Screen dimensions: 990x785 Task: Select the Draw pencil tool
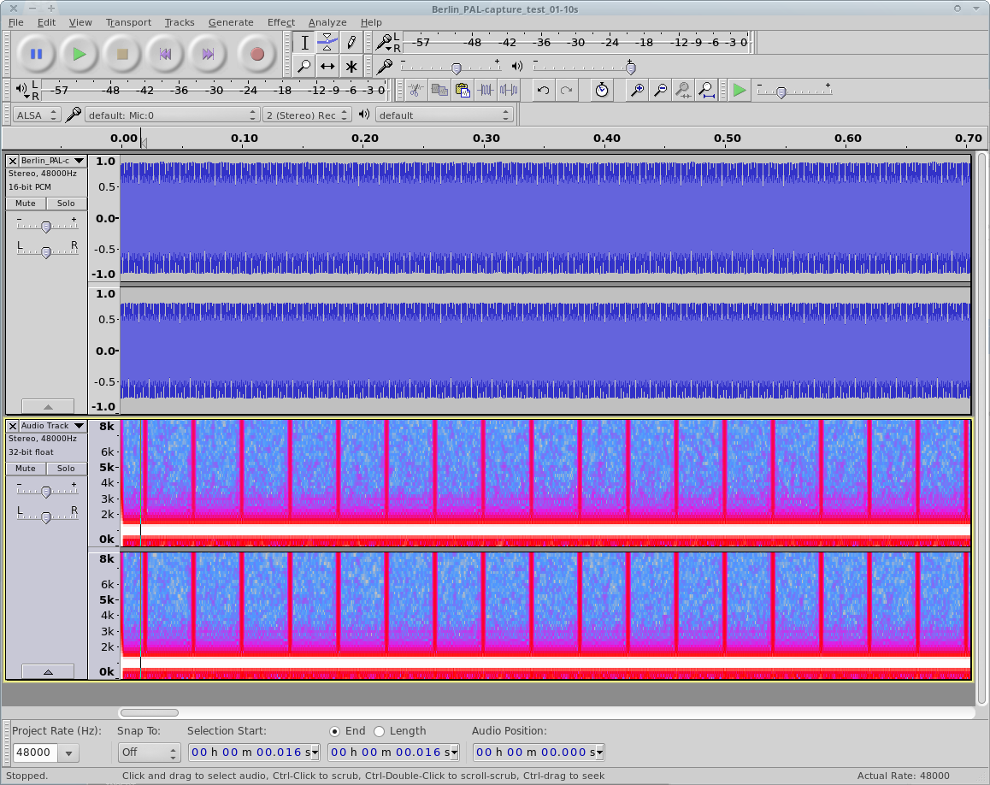pyautogui.click(x=351, y=42)
